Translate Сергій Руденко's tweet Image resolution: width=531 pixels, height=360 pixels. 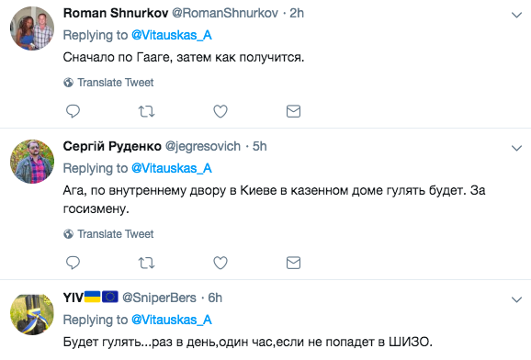tap(108, 233)
